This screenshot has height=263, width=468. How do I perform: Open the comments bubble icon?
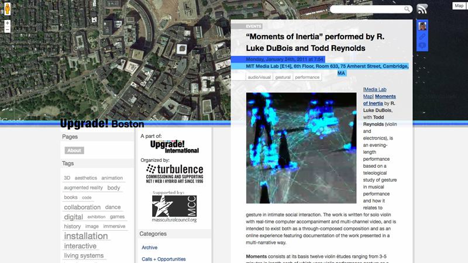(x=422, y=46)
